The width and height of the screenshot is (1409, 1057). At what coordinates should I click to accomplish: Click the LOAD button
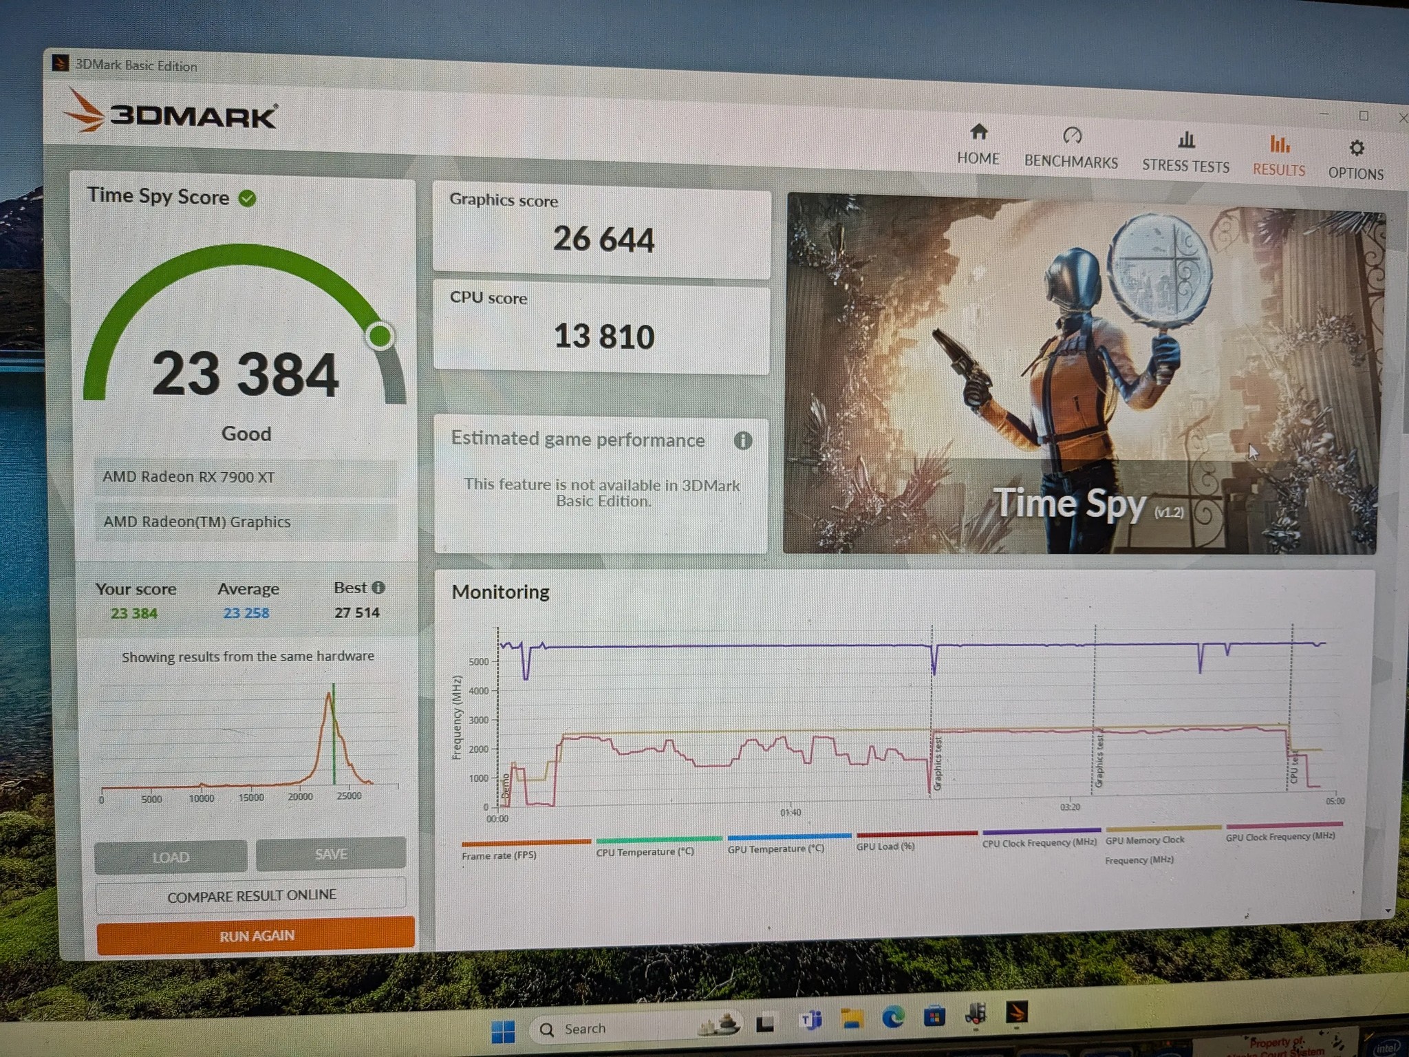pos(171,857)
